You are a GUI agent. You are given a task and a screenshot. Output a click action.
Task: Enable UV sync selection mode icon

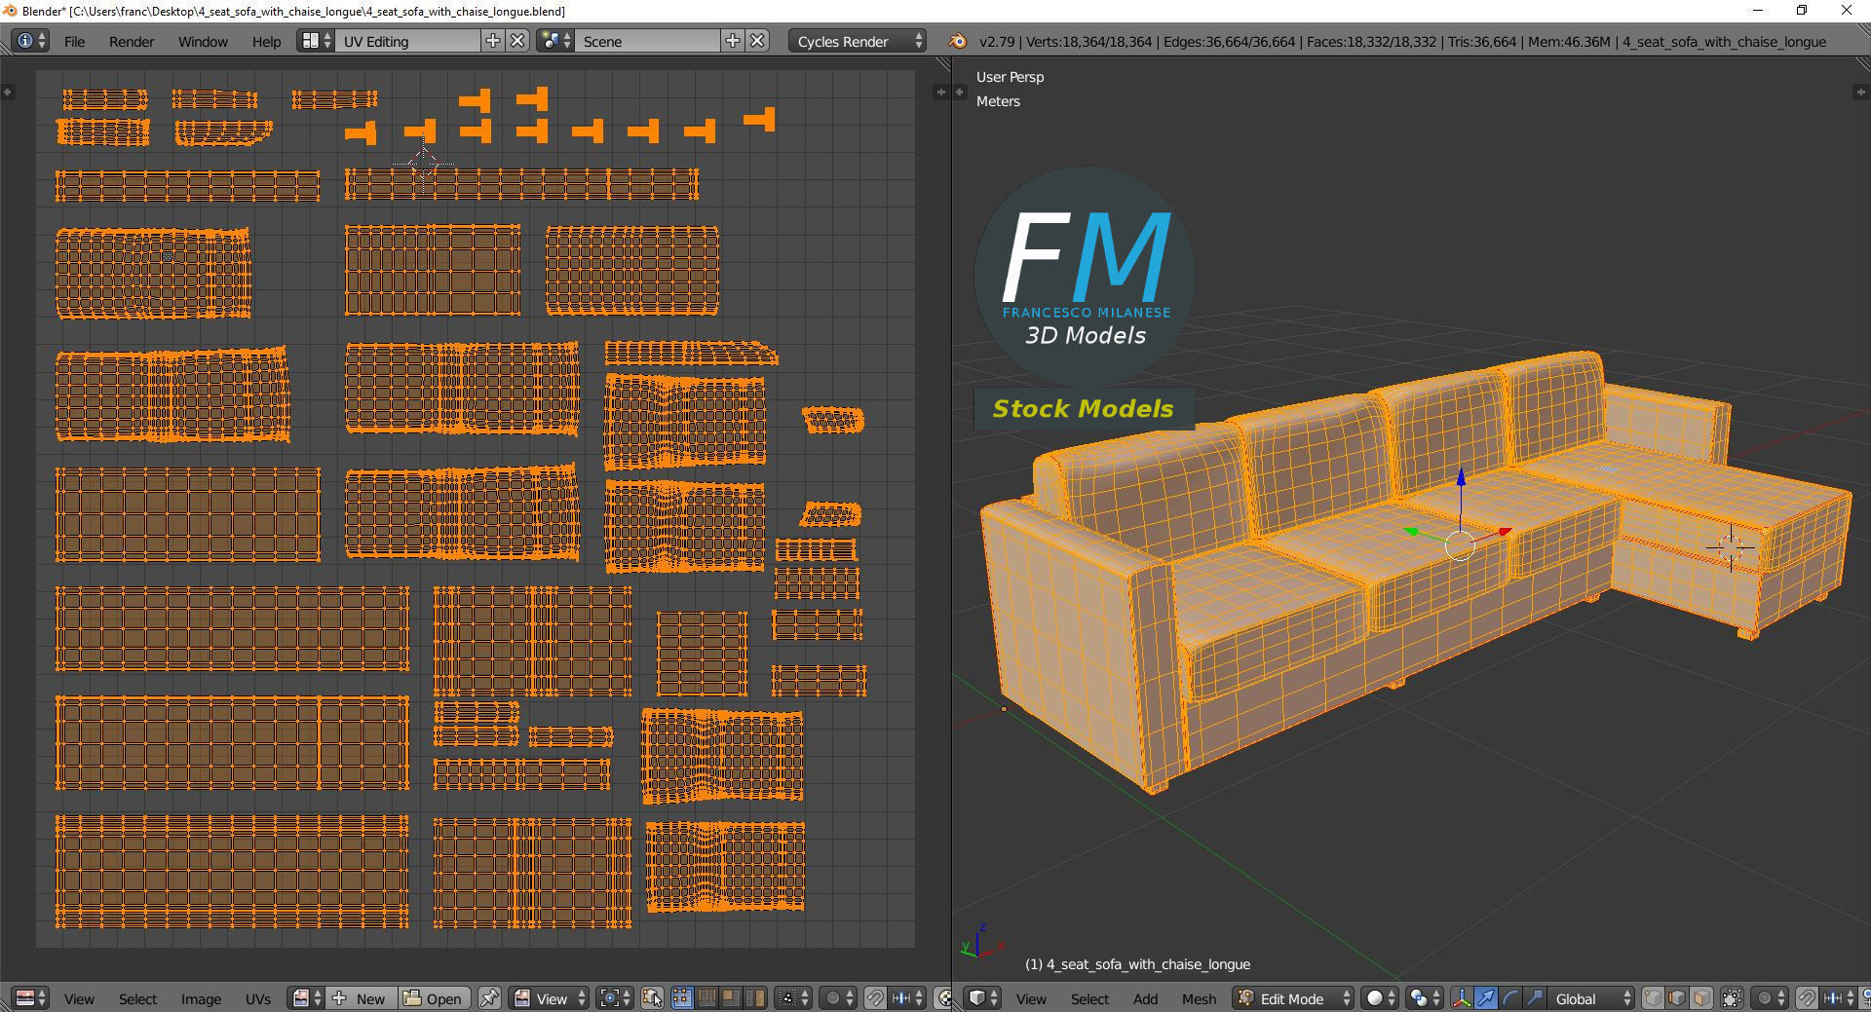[x=652, y=998]
